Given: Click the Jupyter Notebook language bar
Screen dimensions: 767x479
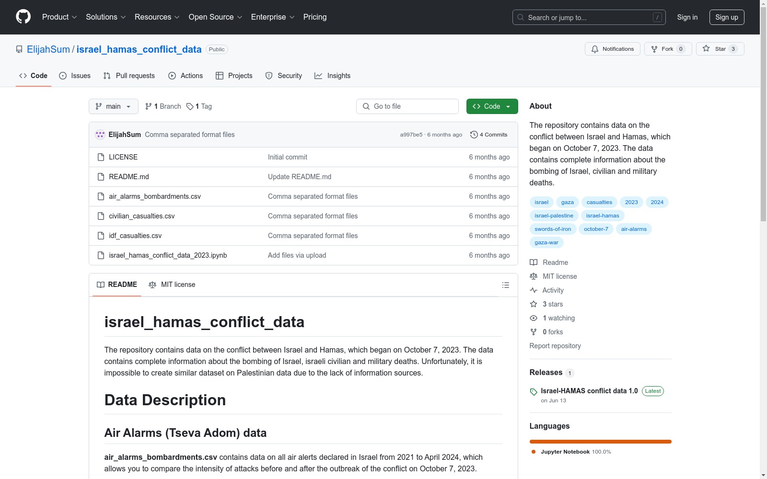Looking at the screenshot, I should pos(601,442).
